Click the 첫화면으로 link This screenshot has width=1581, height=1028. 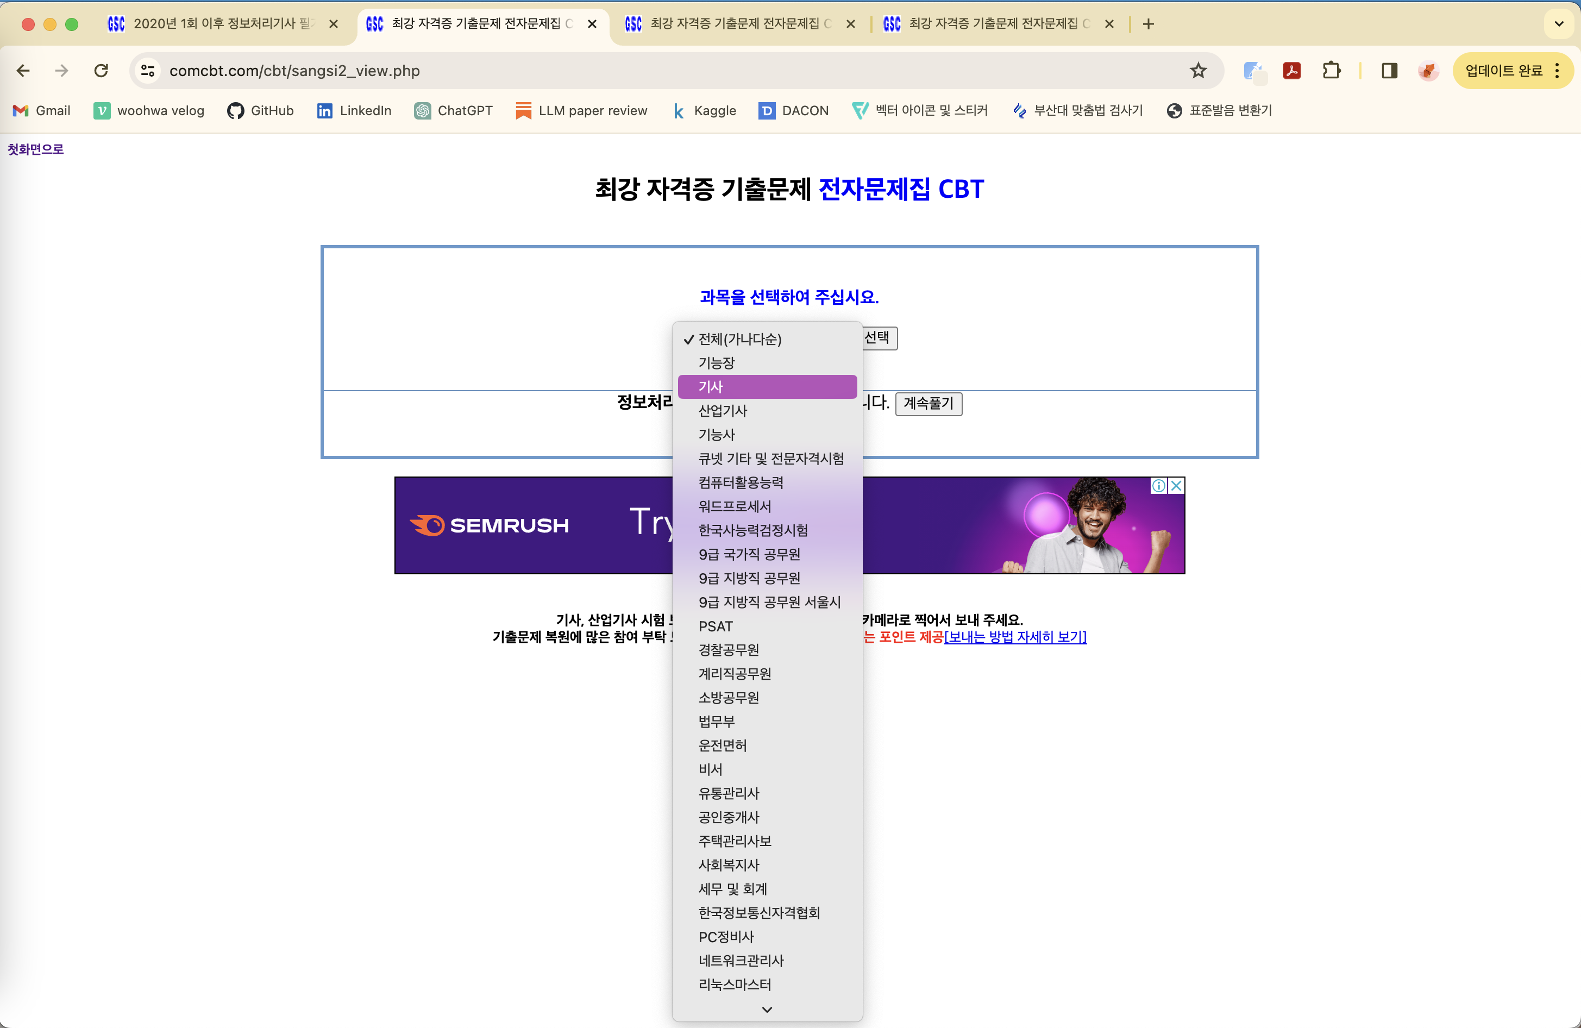point(35,149)
